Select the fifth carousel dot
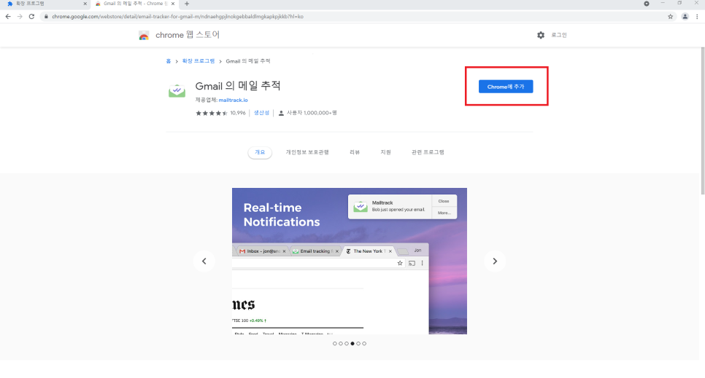 [358, 344]
